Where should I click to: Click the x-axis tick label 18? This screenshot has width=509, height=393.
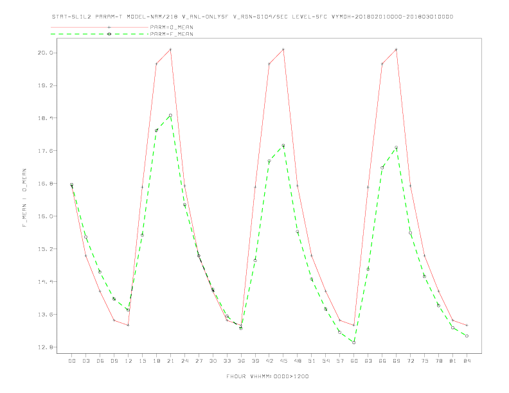[x=156, y=361]
